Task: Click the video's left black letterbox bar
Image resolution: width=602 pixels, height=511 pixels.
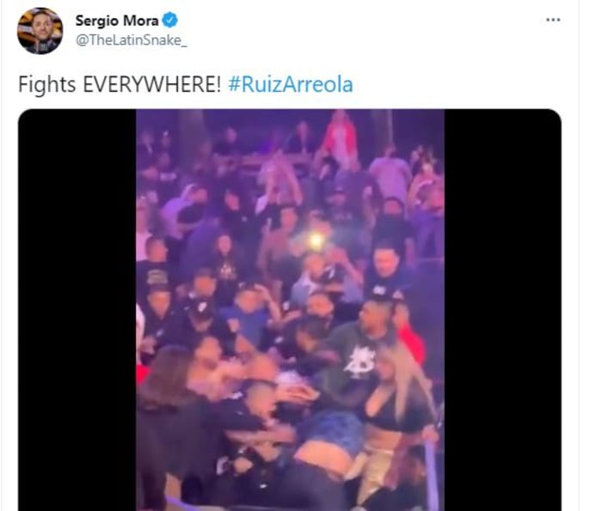Action: [77, 310]
